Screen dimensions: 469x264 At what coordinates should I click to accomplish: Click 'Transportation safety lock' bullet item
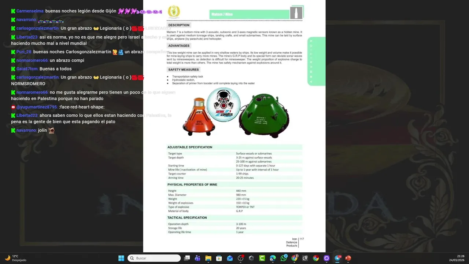(188, 77)
